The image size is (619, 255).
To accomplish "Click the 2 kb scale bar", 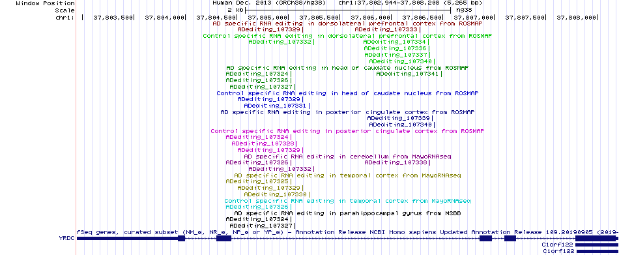I will [x=348, y=10].
